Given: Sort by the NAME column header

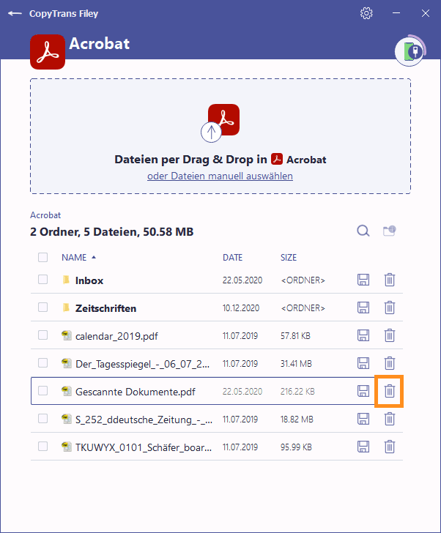Looking at the screenshot, I should pyautogui.click(x=74, y=258).
